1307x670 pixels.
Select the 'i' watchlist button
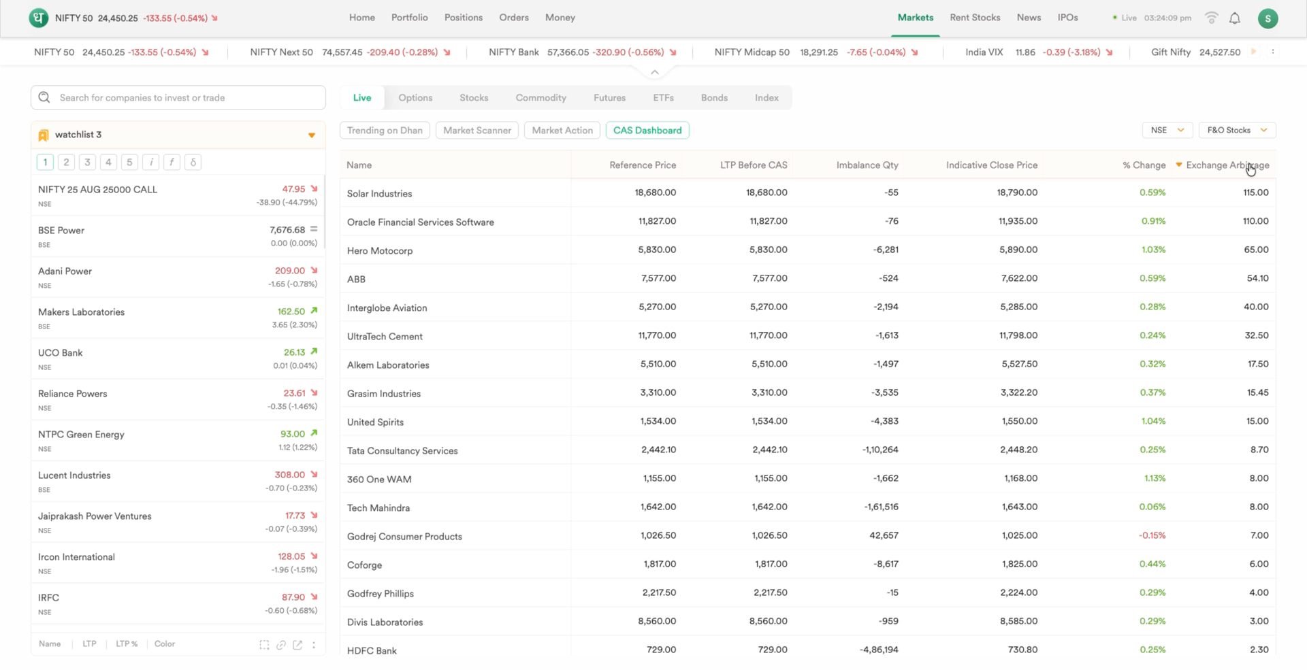pos(151,162)
